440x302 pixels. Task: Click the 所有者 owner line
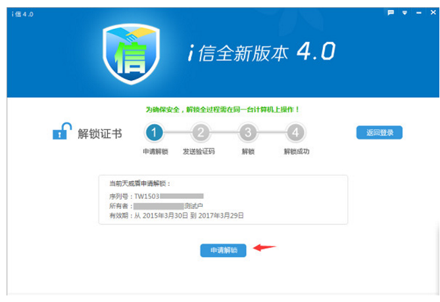click(156, 206)
